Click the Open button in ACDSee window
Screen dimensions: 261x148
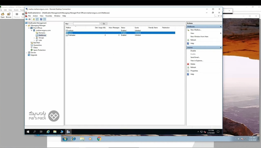(3, 15)
